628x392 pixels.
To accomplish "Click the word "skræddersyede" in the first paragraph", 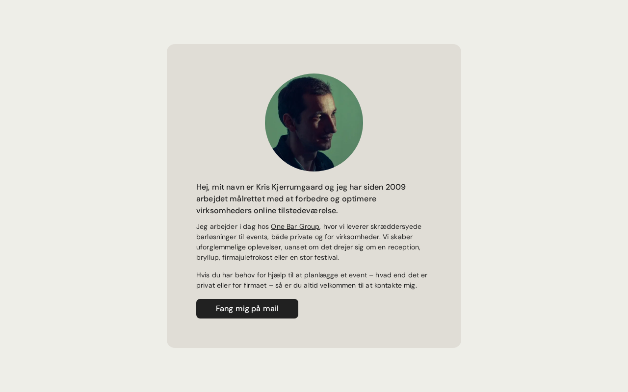I will click(397, 226).
